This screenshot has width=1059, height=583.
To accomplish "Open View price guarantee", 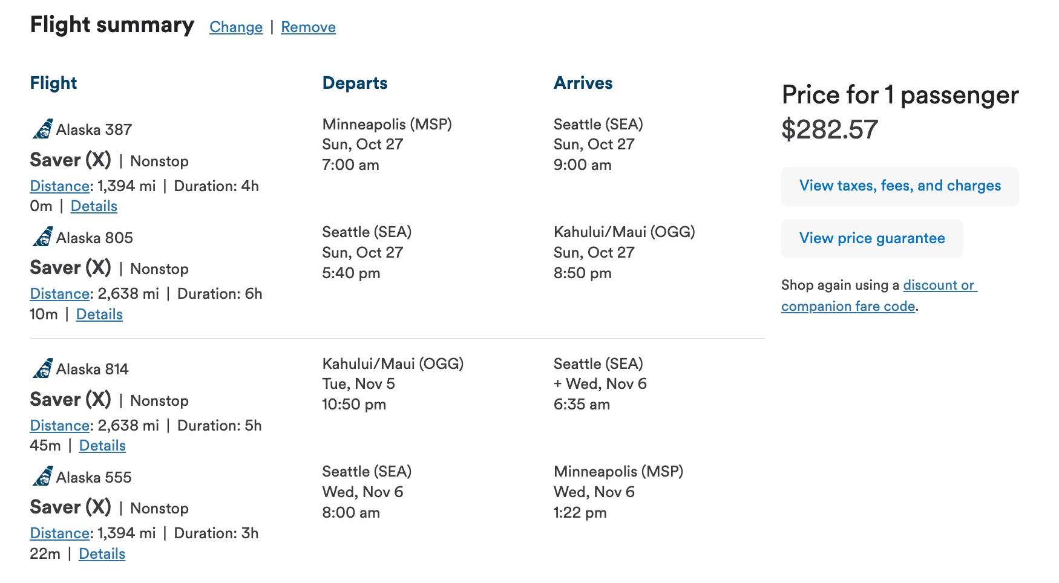I will tap(871, 238).
